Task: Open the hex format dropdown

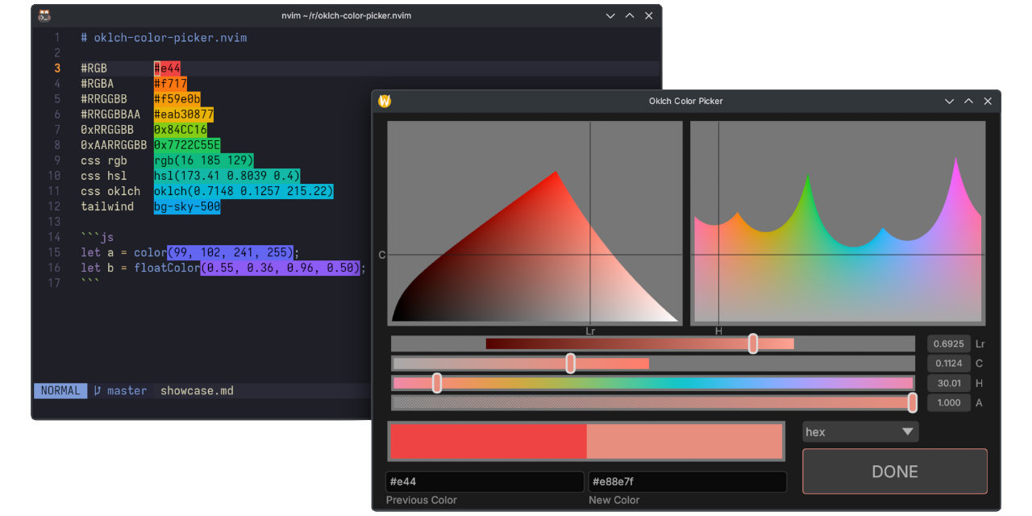Action: coord(859,431)
